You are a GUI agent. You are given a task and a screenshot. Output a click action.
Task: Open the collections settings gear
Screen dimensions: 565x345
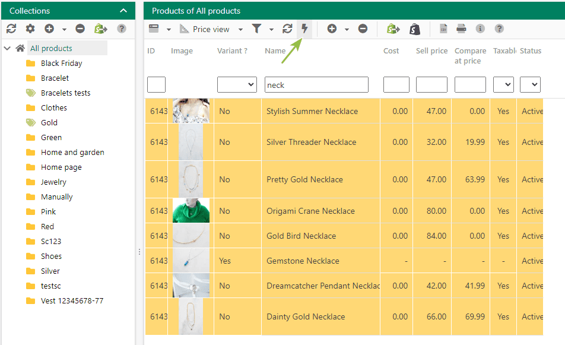30,29
